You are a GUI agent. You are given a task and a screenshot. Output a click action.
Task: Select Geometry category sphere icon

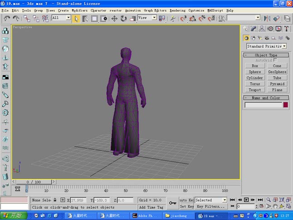[x=246, y=38]
